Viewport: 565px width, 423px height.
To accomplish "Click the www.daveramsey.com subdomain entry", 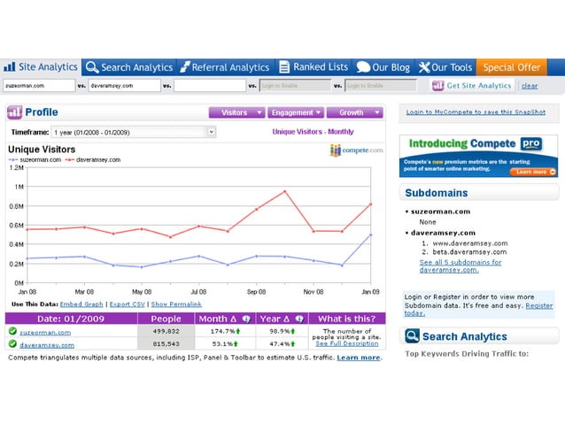I will (x=470, y=243).
